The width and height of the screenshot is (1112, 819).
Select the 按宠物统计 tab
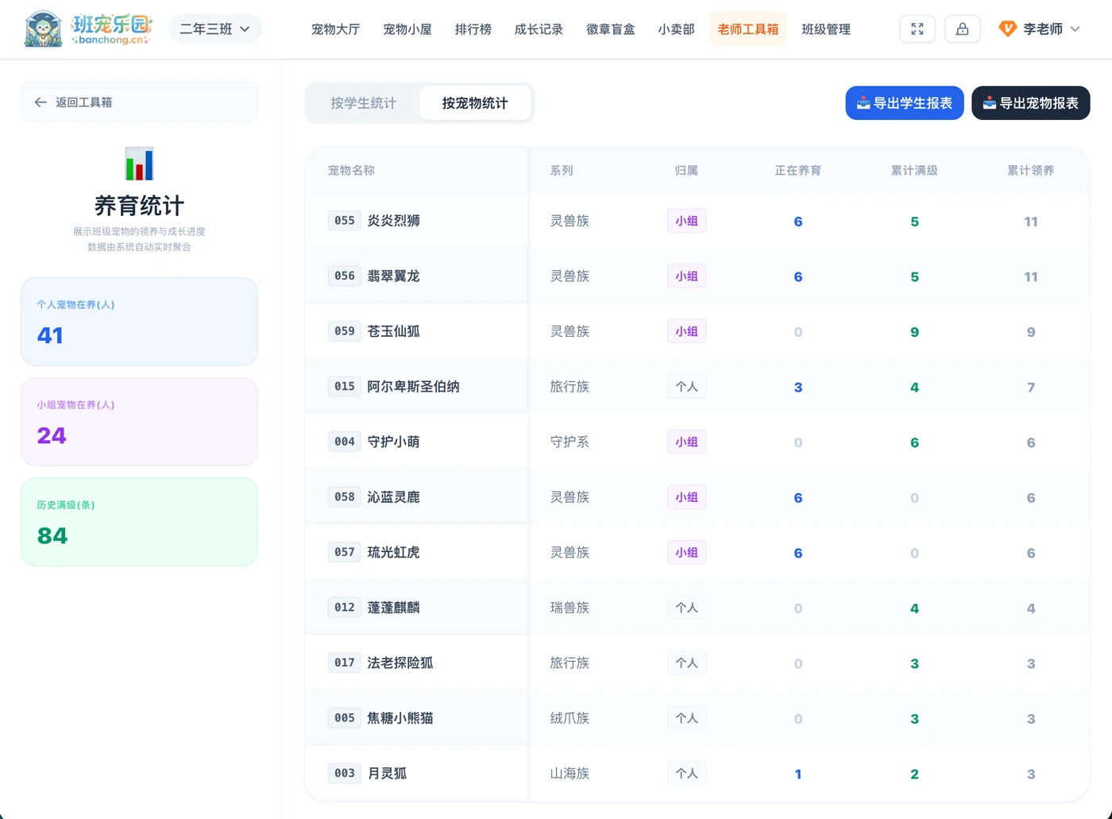[475, 103]
